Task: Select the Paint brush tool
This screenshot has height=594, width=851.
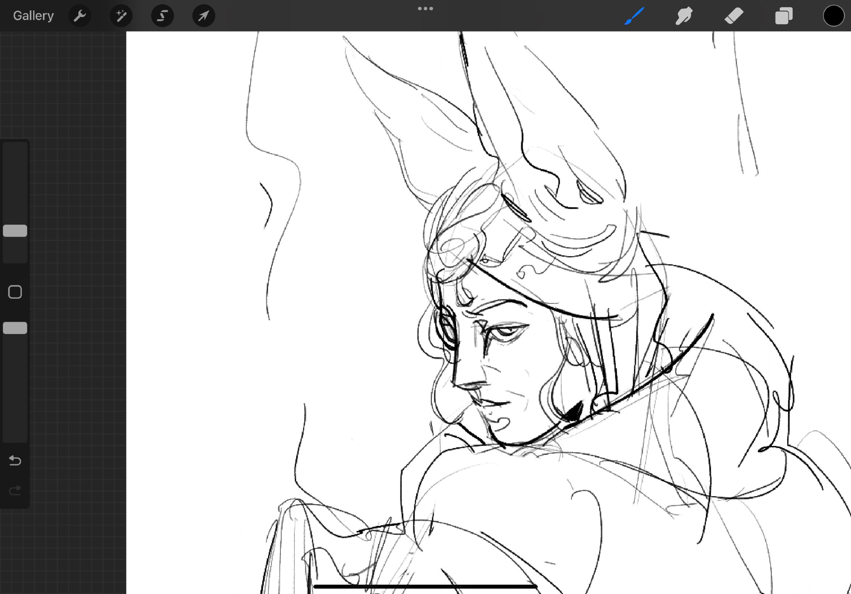Action: pyautogui.click(x=634, y=16)
